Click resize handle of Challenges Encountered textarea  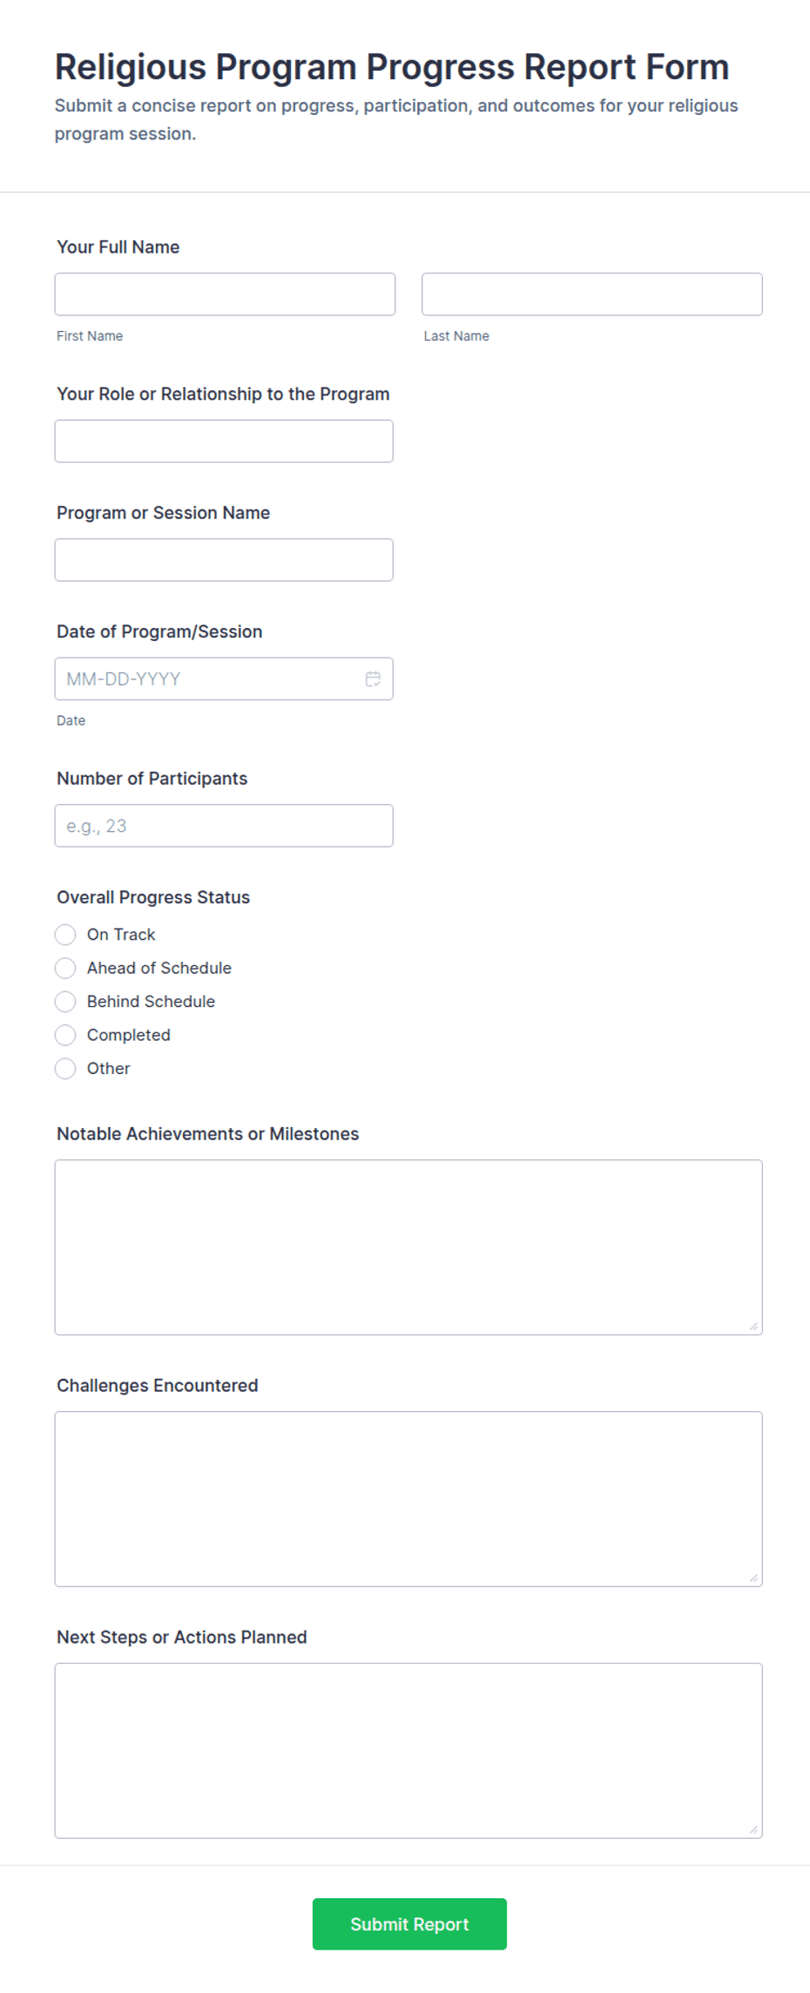coord(753,1578)
